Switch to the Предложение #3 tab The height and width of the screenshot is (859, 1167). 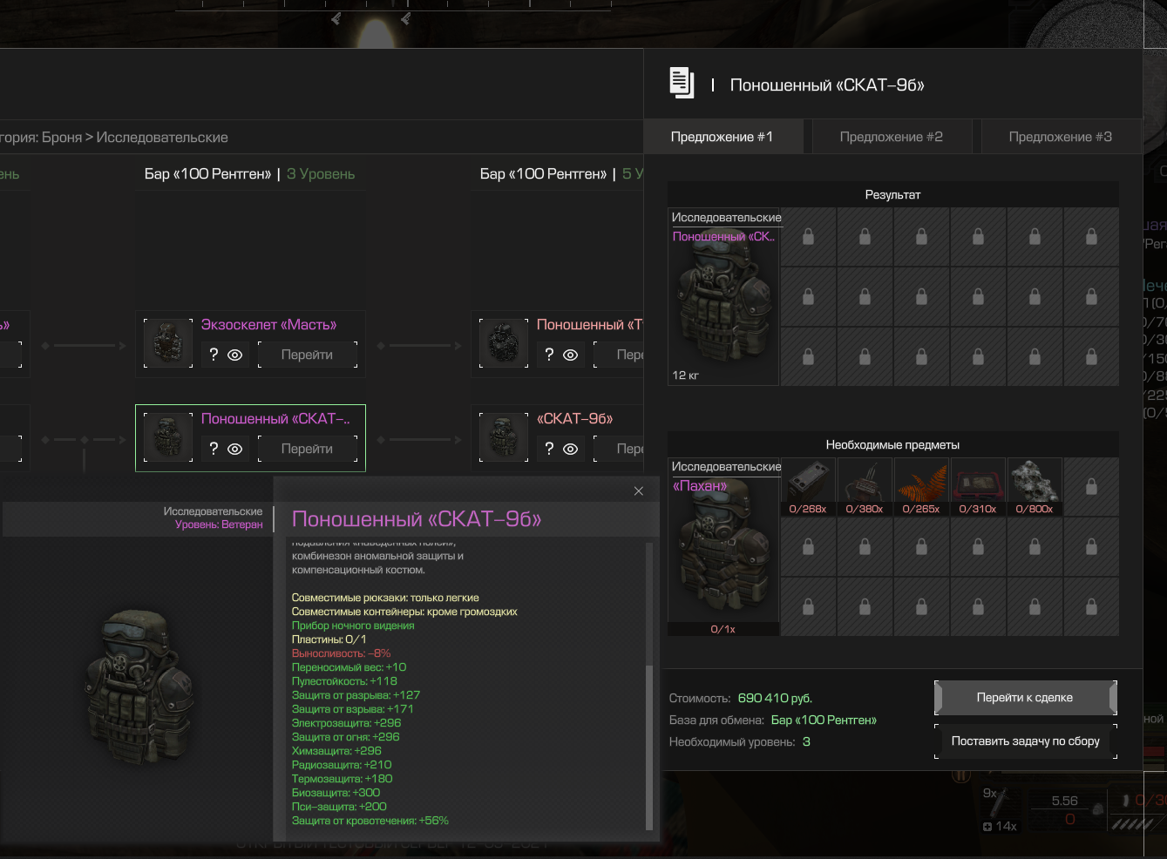coord(1060,137)
